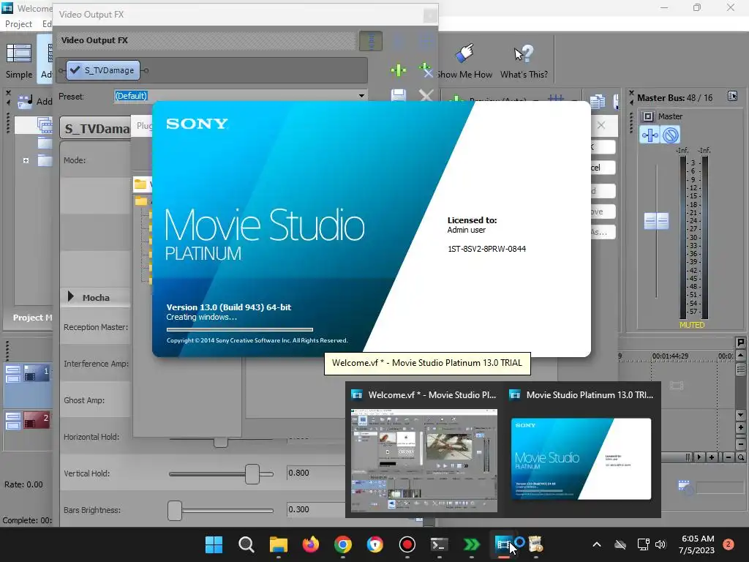Select the Welcome.vf window thumbnail preview

coord(424,460)
